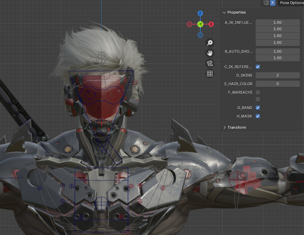
Task: Click the F_MARIACHI label
Action: tap(240, 92)
